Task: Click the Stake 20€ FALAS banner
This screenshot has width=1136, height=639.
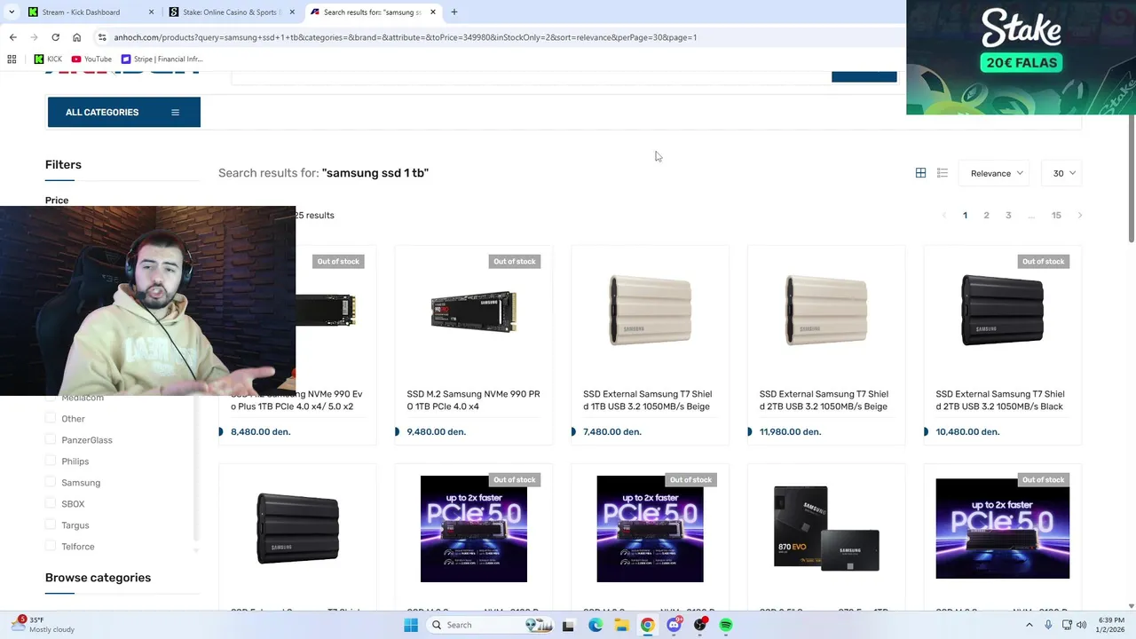Action: tap(1021, 57)
